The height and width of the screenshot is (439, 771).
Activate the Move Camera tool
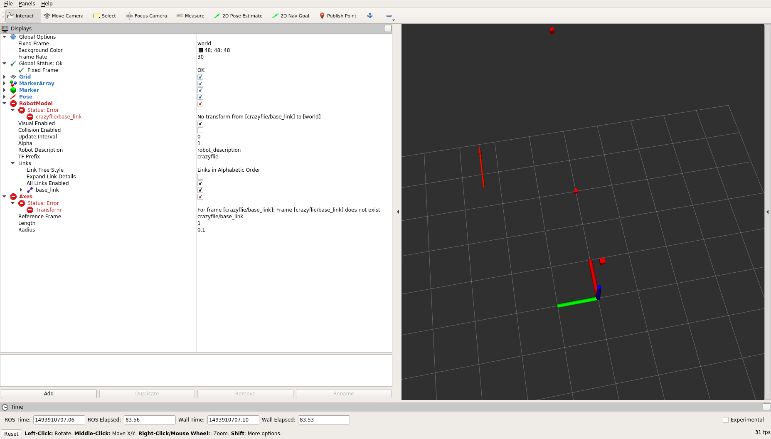coord(64,16)
